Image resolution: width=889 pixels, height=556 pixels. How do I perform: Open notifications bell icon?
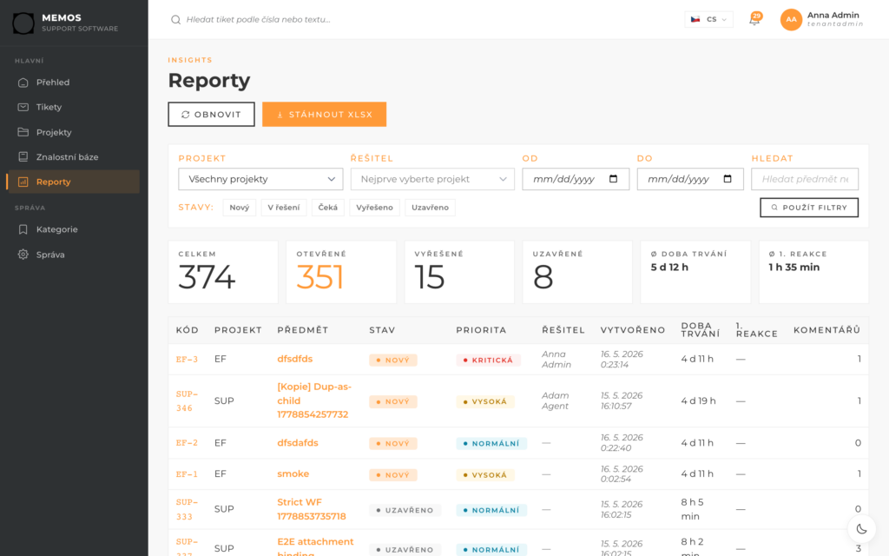[x=754, y=19]
